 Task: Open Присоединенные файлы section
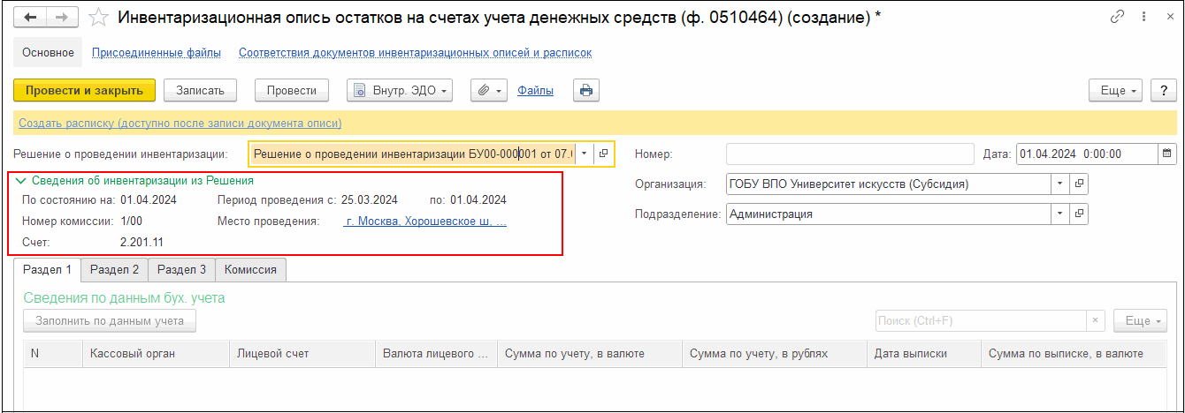click(157, 53)
